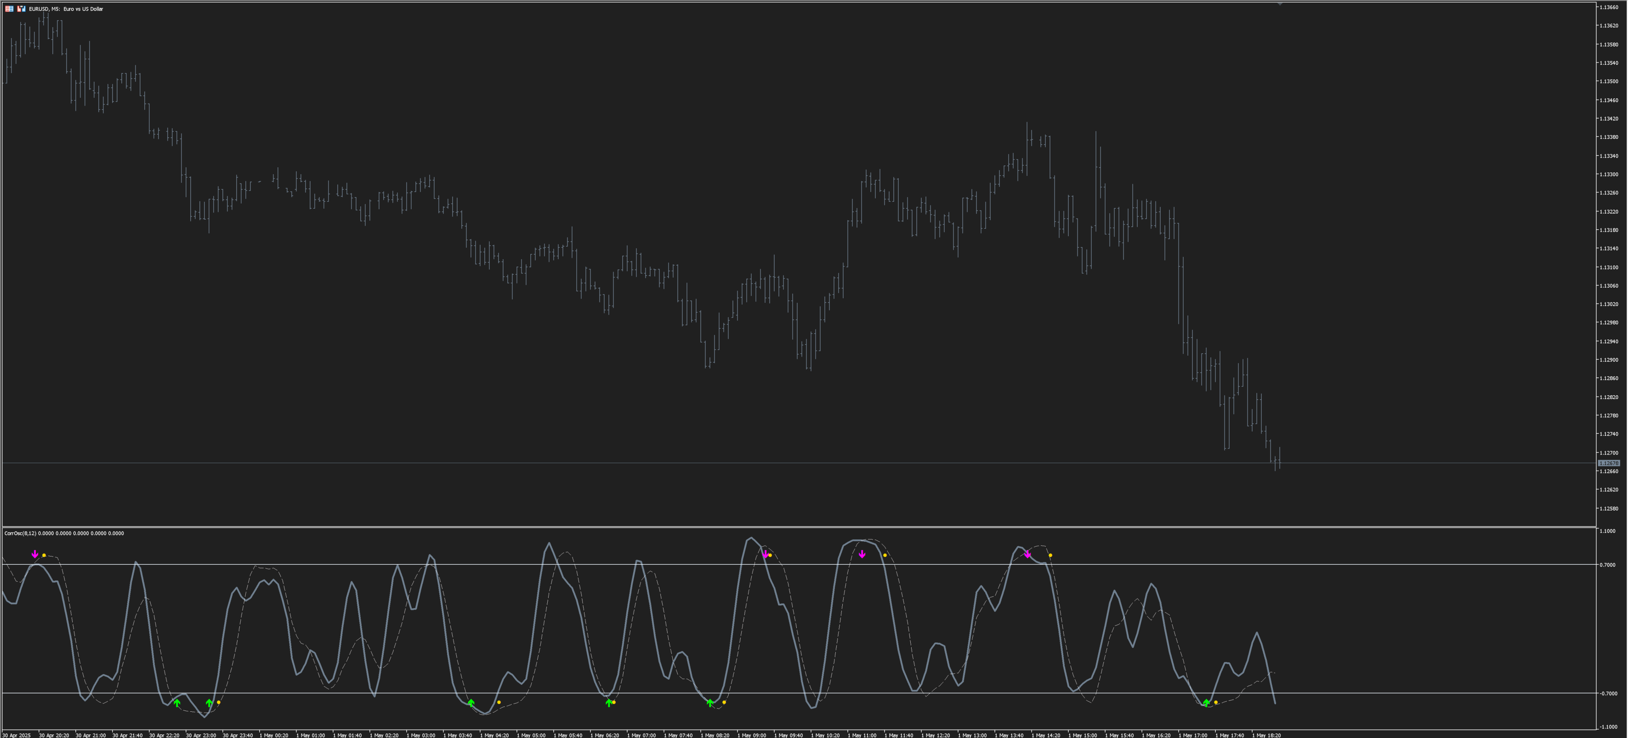Click the leftmost magenta sell arrow
The height and width of the screenshot is (738, 1628).
35,554
